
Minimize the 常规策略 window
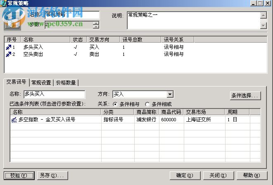point(253,3)
